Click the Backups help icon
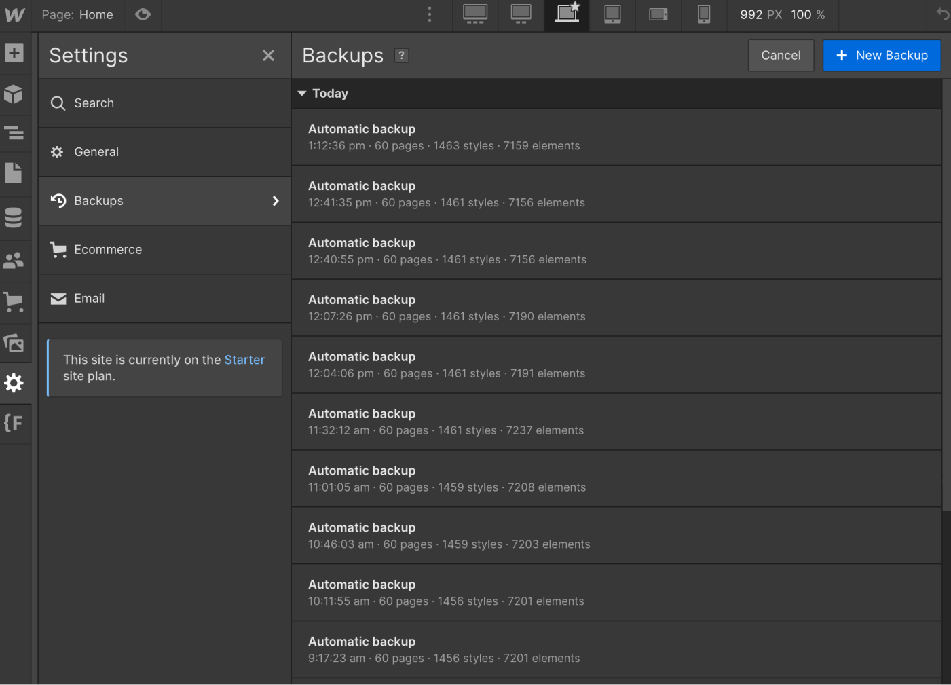This screenshot has height=685, width=951. click(x=401, y=56)
